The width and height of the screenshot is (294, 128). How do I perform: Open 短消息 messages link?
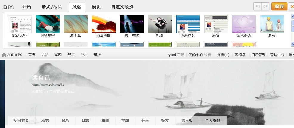240,55
